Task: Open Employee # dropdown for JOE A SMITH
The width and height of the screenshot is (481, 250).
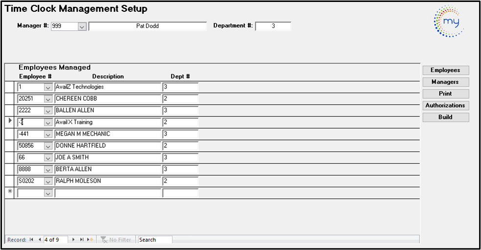Action: click(48, 158)
